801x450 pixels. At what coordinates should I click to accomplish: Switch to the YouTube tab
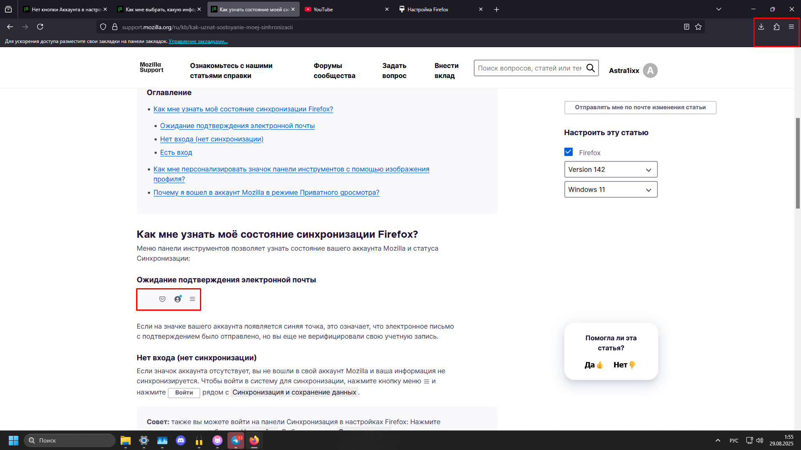tap(346, 9)
